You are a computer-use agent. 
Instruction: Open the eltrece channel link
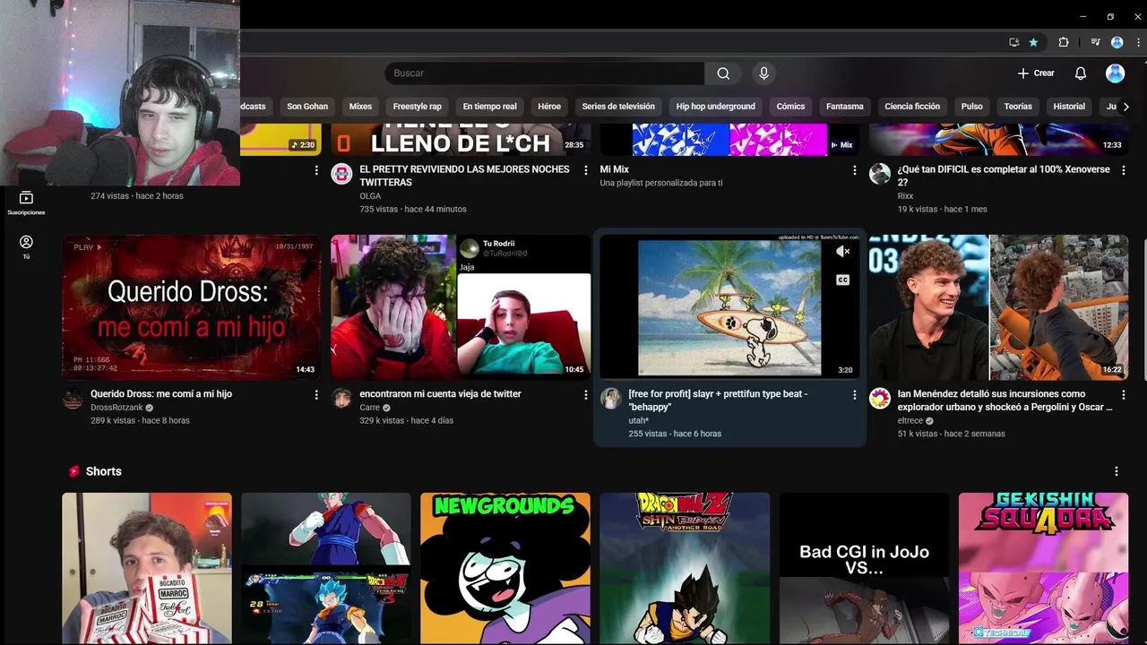(910, 420)
